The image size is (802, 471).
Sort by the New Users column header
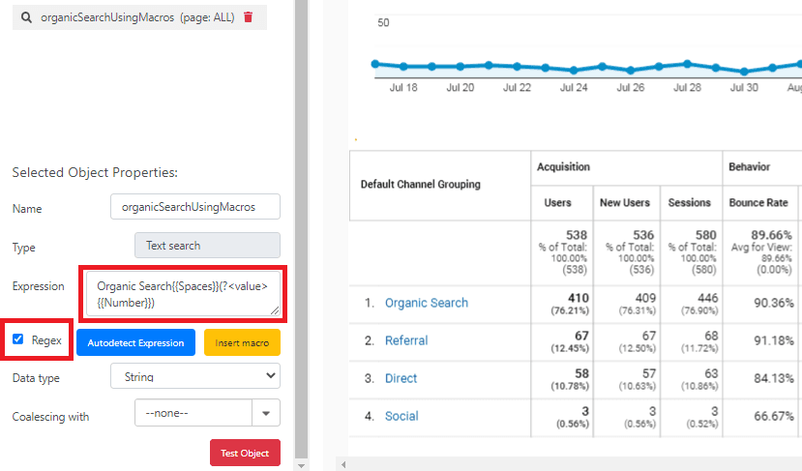click(624, 203)
